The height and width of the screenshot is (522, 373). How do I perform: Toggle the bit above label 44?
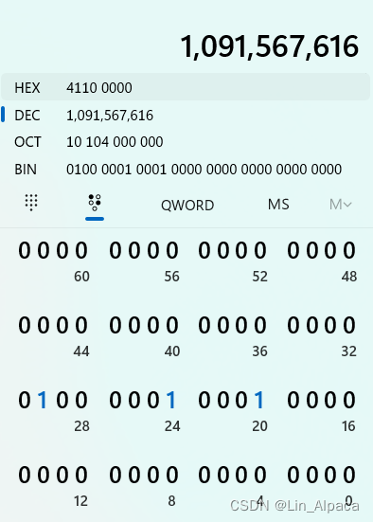point(81,325)
